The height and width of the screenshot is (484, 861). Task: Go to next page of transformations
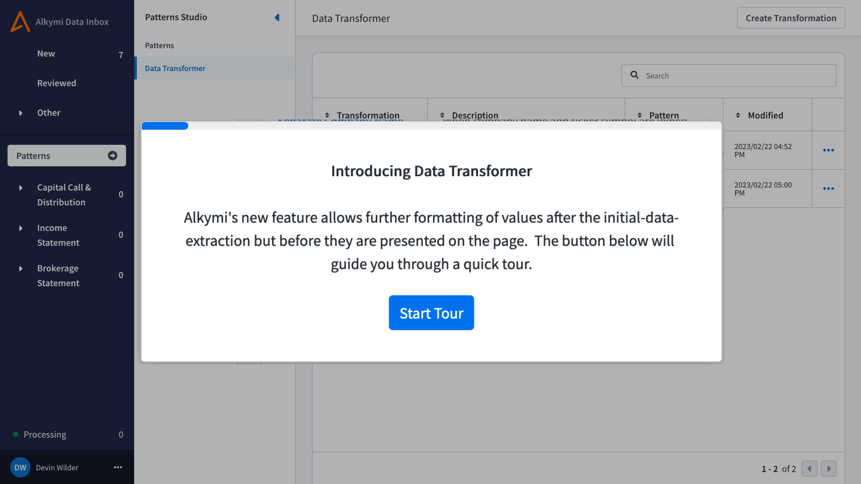click(829, 469)
